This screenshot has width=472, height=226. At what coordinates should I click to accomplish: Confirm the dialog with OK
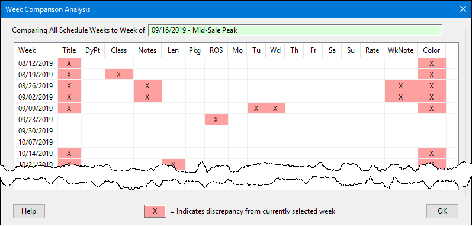click(442, 211)
